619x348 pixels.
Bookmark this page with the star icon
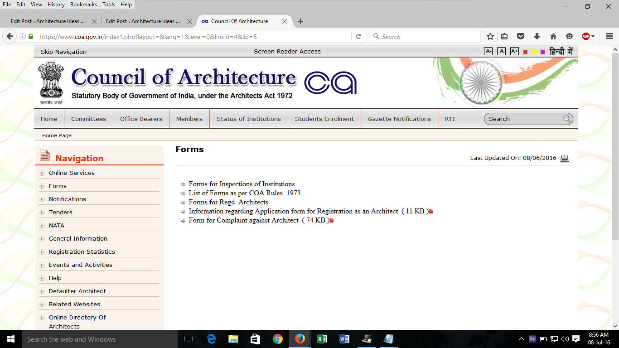(490, 37)
